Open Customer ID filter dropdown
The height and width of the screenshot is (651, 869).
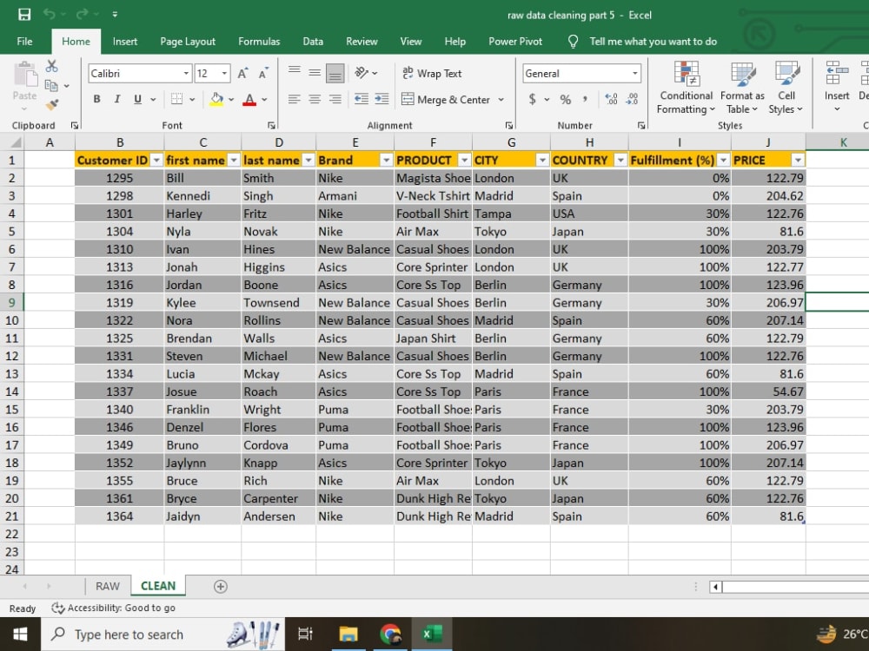click(156, 160)
